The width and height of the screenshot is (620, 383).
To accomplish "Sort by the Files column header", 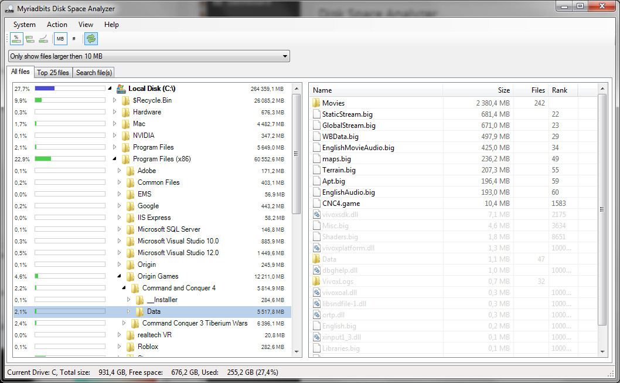I will [530, 90].
